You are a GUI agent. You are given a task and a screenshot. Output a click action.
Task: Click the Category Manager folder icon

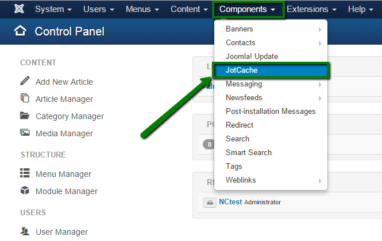(25, 115)
